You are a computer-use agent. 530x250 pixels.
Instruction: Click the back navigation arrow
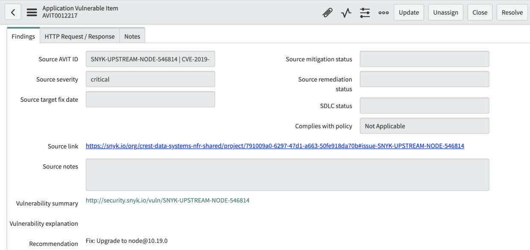tap(13, 12)
